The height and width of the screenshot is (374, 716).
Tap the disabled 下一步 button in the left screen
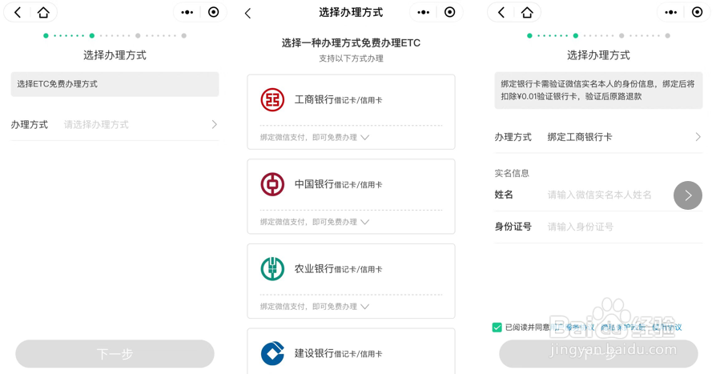[115, 353]
